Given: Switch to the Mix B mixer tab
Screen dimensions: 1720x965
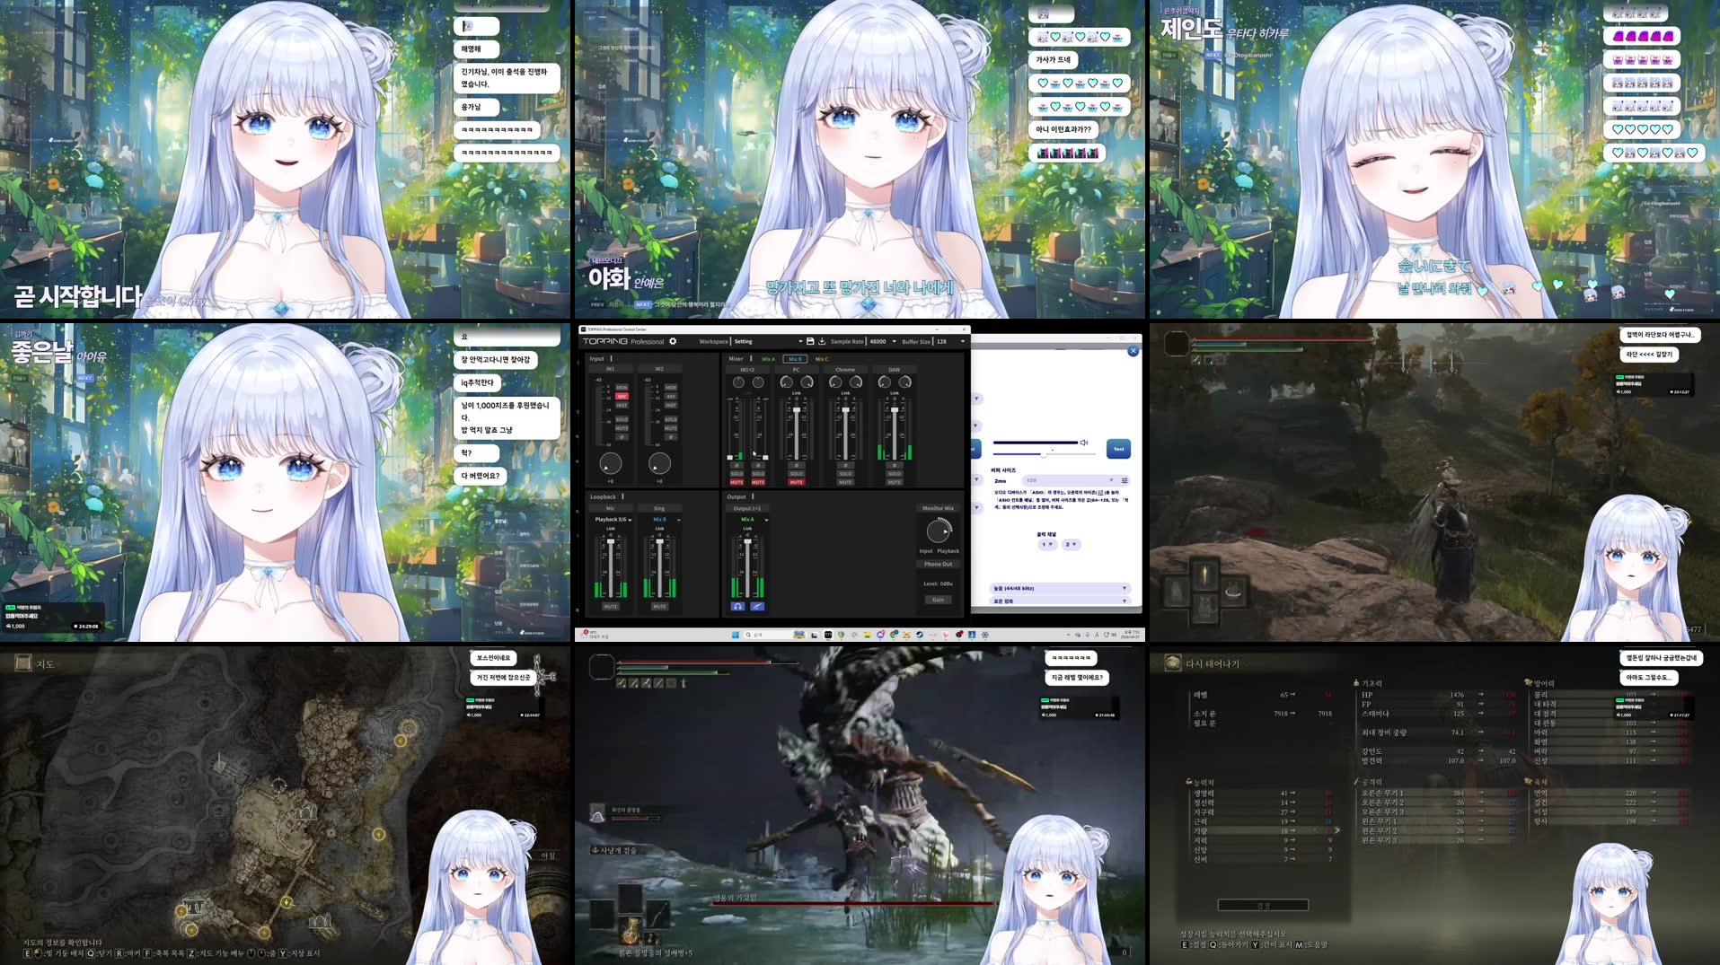Looking at the screenshot, I should point(795,359).
